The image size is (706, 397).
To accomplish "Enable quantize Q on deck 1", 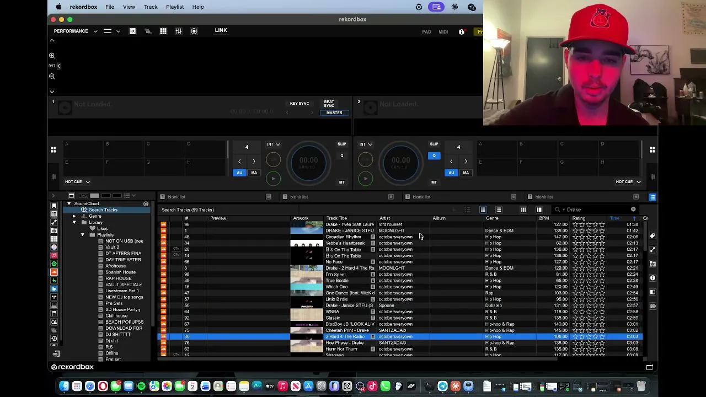I will pos(342,156).
